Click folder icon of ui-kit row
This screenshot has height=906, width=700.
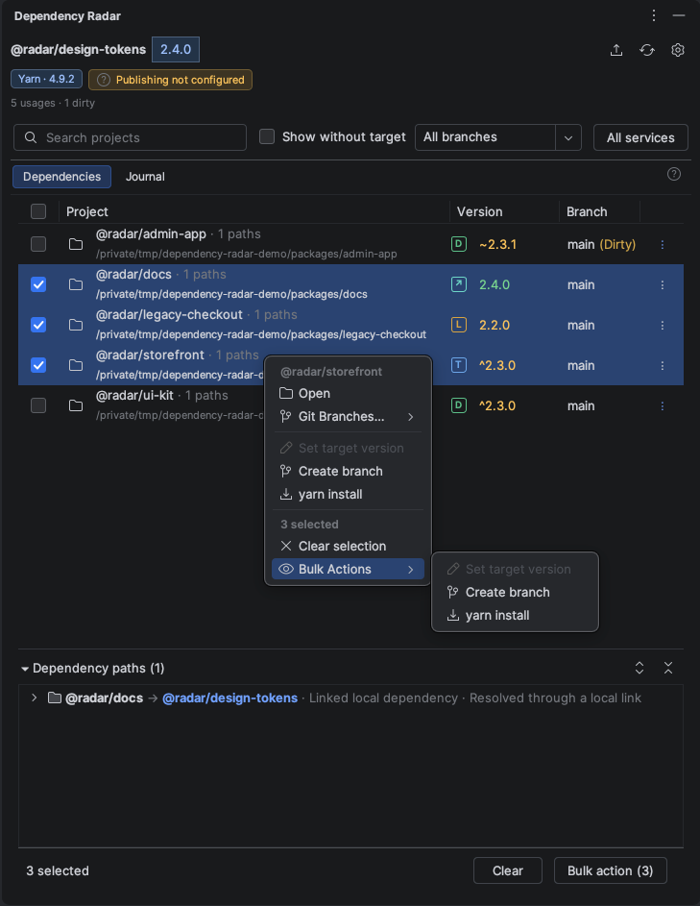[76, 405]
